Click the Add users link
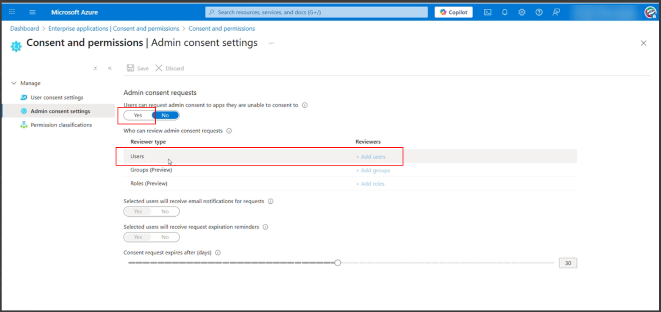Screen dimensions: 661x312 tap(371, 157)
